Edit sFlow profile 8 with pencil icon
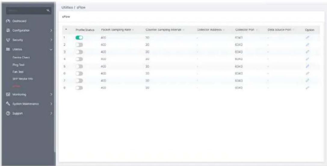Screen dimensions: 327x166 [307, 88]
